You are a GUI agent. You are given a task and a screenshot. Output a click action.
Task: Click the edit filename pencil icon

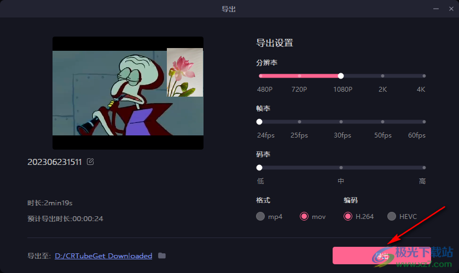coord(90,162)
